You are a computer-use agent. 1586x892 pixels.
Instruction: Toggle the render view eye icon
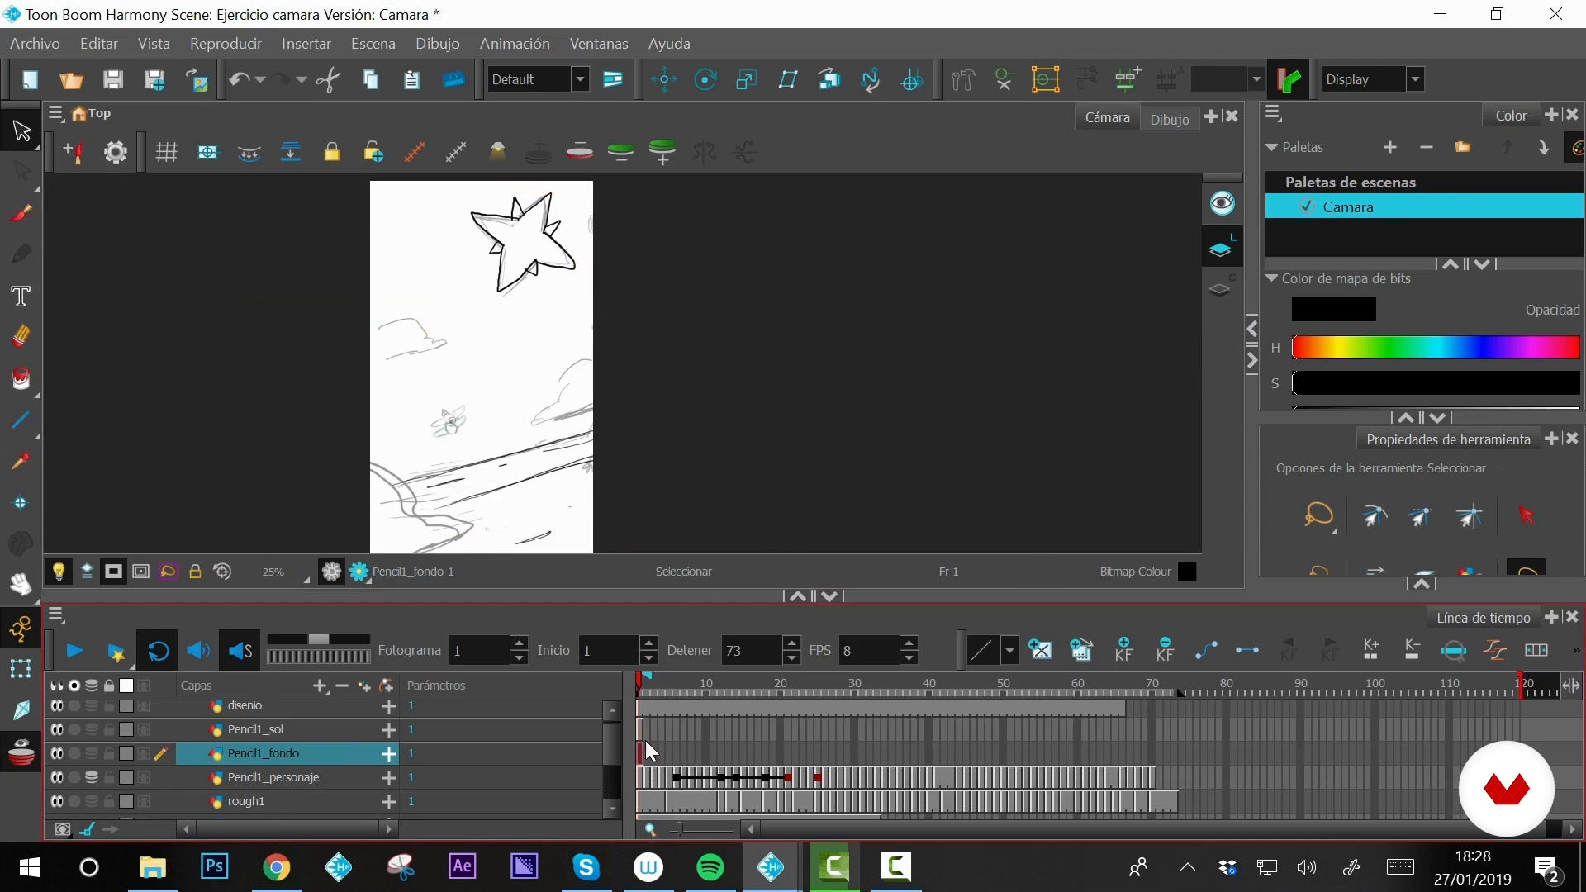coord(1222,203)
